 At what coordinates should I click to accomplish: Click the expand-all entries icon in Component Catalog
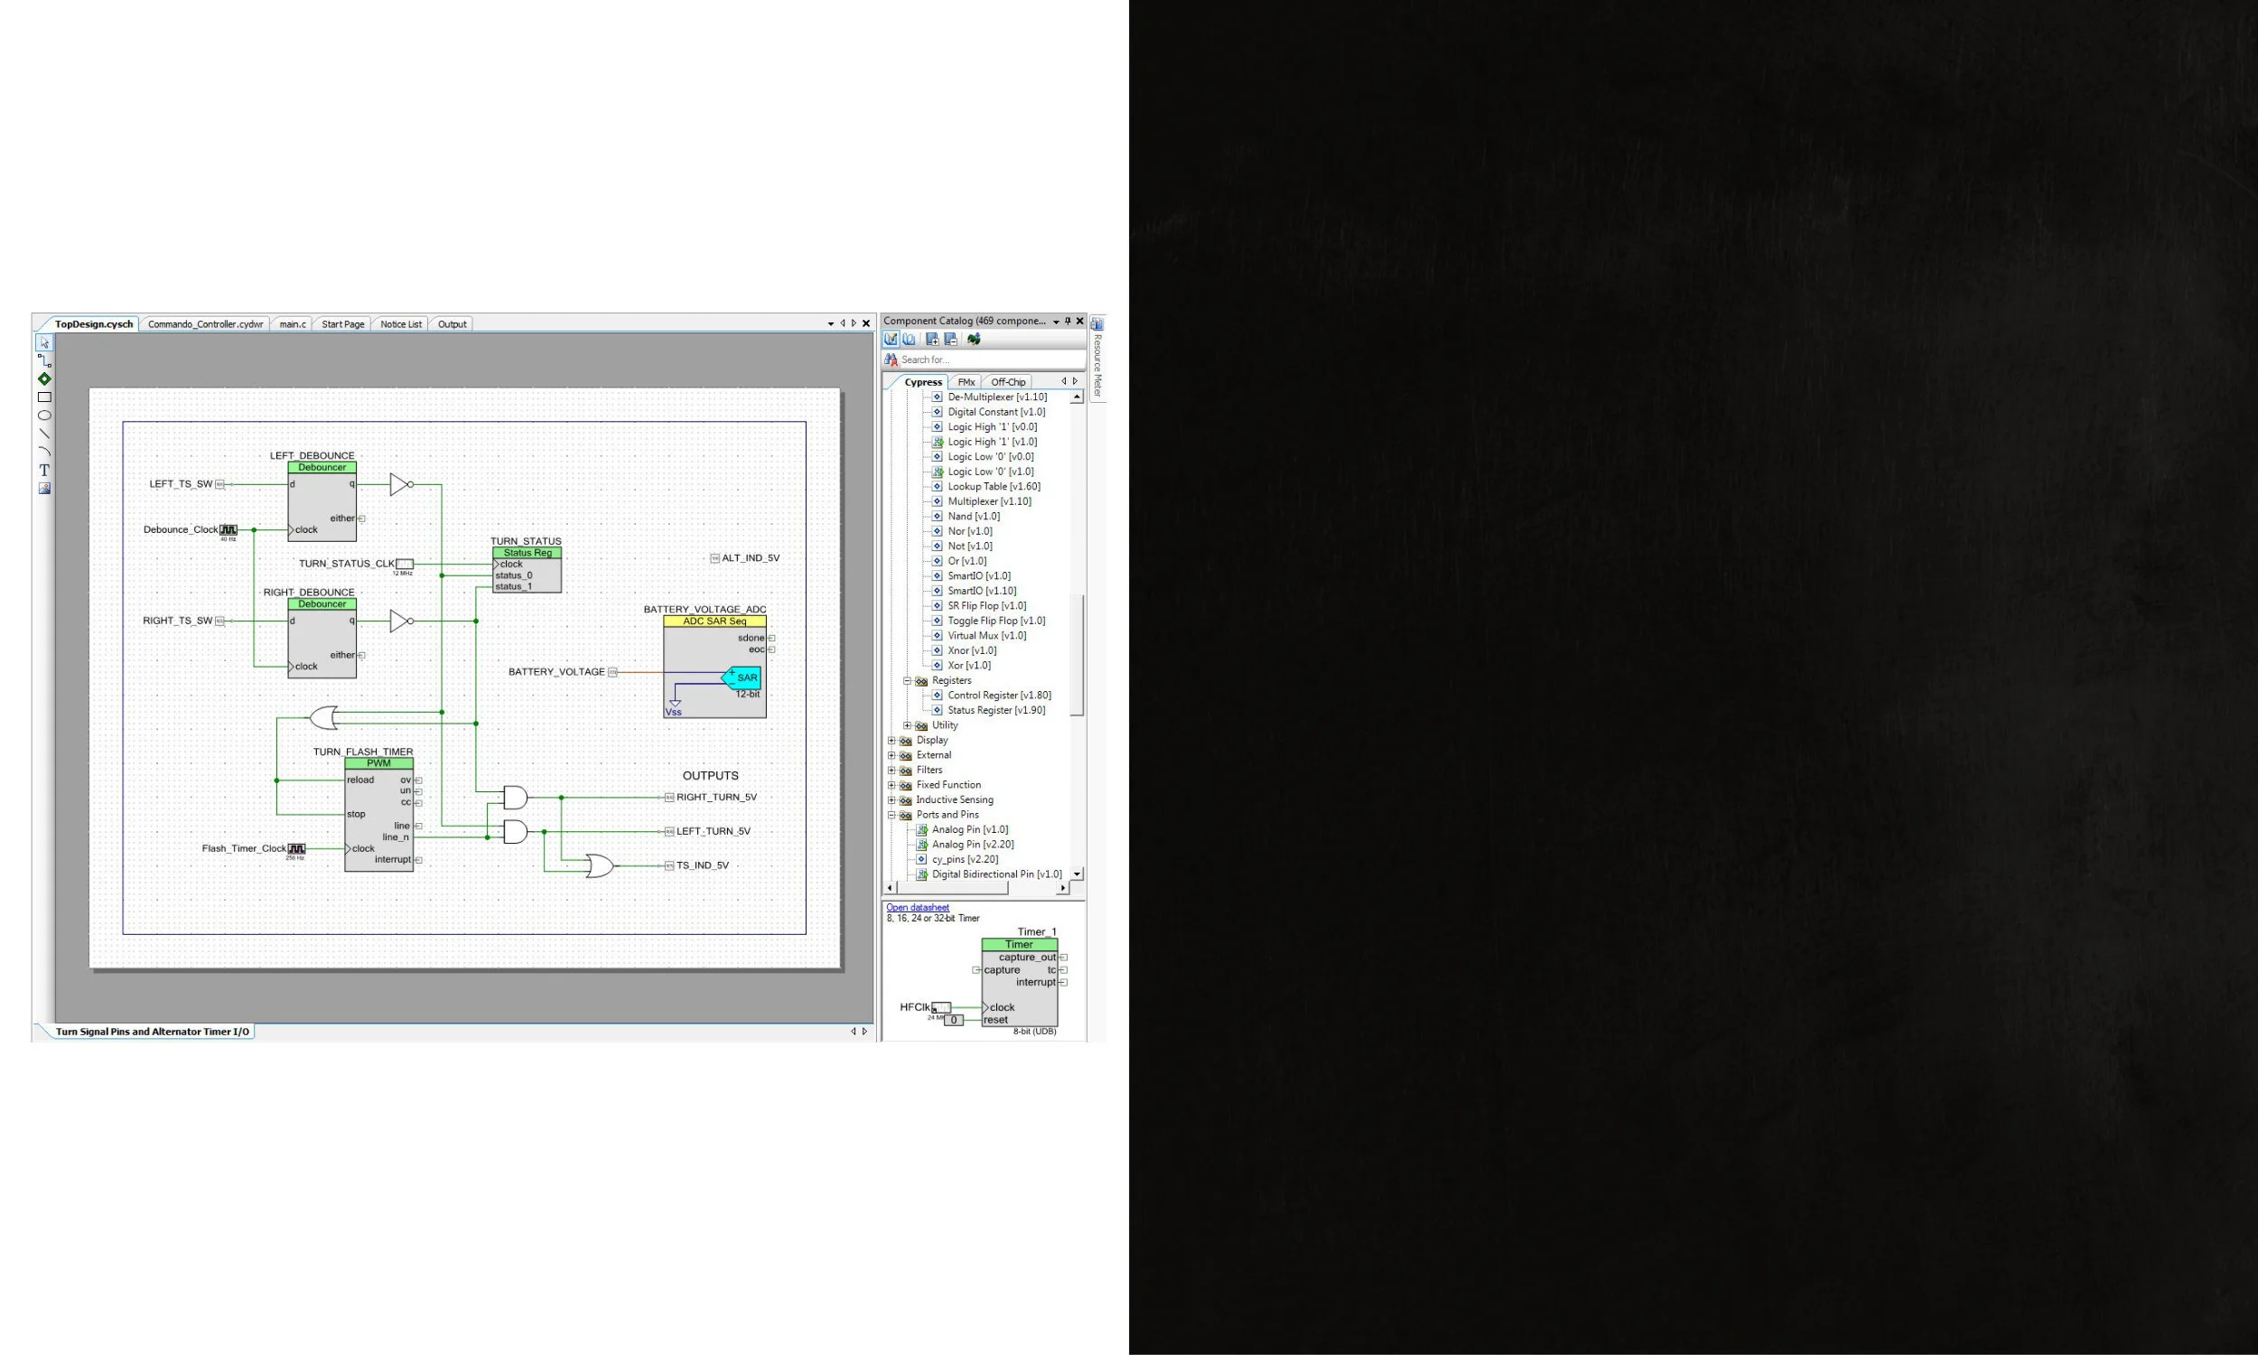[933, 340]
